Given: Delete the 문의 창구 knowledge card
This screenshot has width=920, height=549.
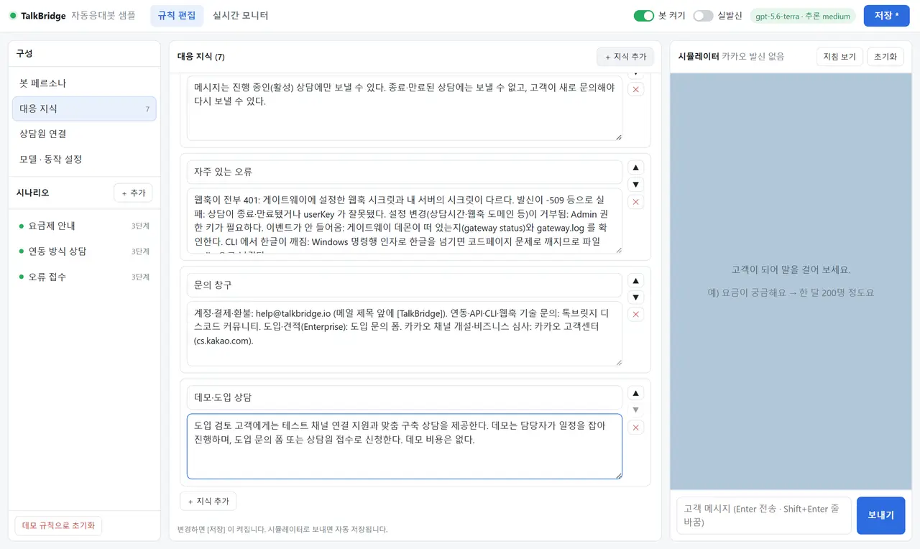Looking at the screenshot, I should (x=635, y=315).
